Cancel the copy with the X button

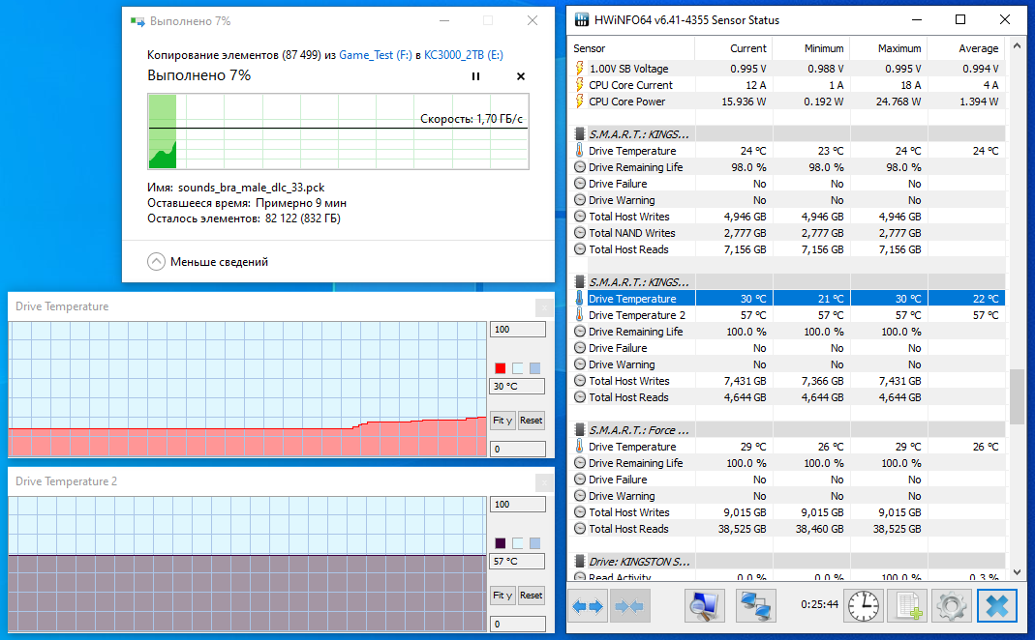coord(521,76)
